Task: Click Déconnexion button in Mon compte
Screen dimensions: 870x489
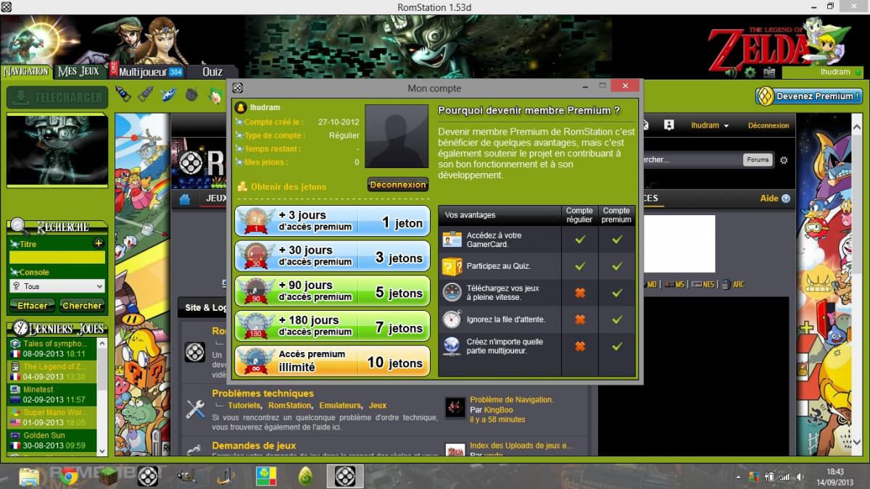Action: (397, 185)
